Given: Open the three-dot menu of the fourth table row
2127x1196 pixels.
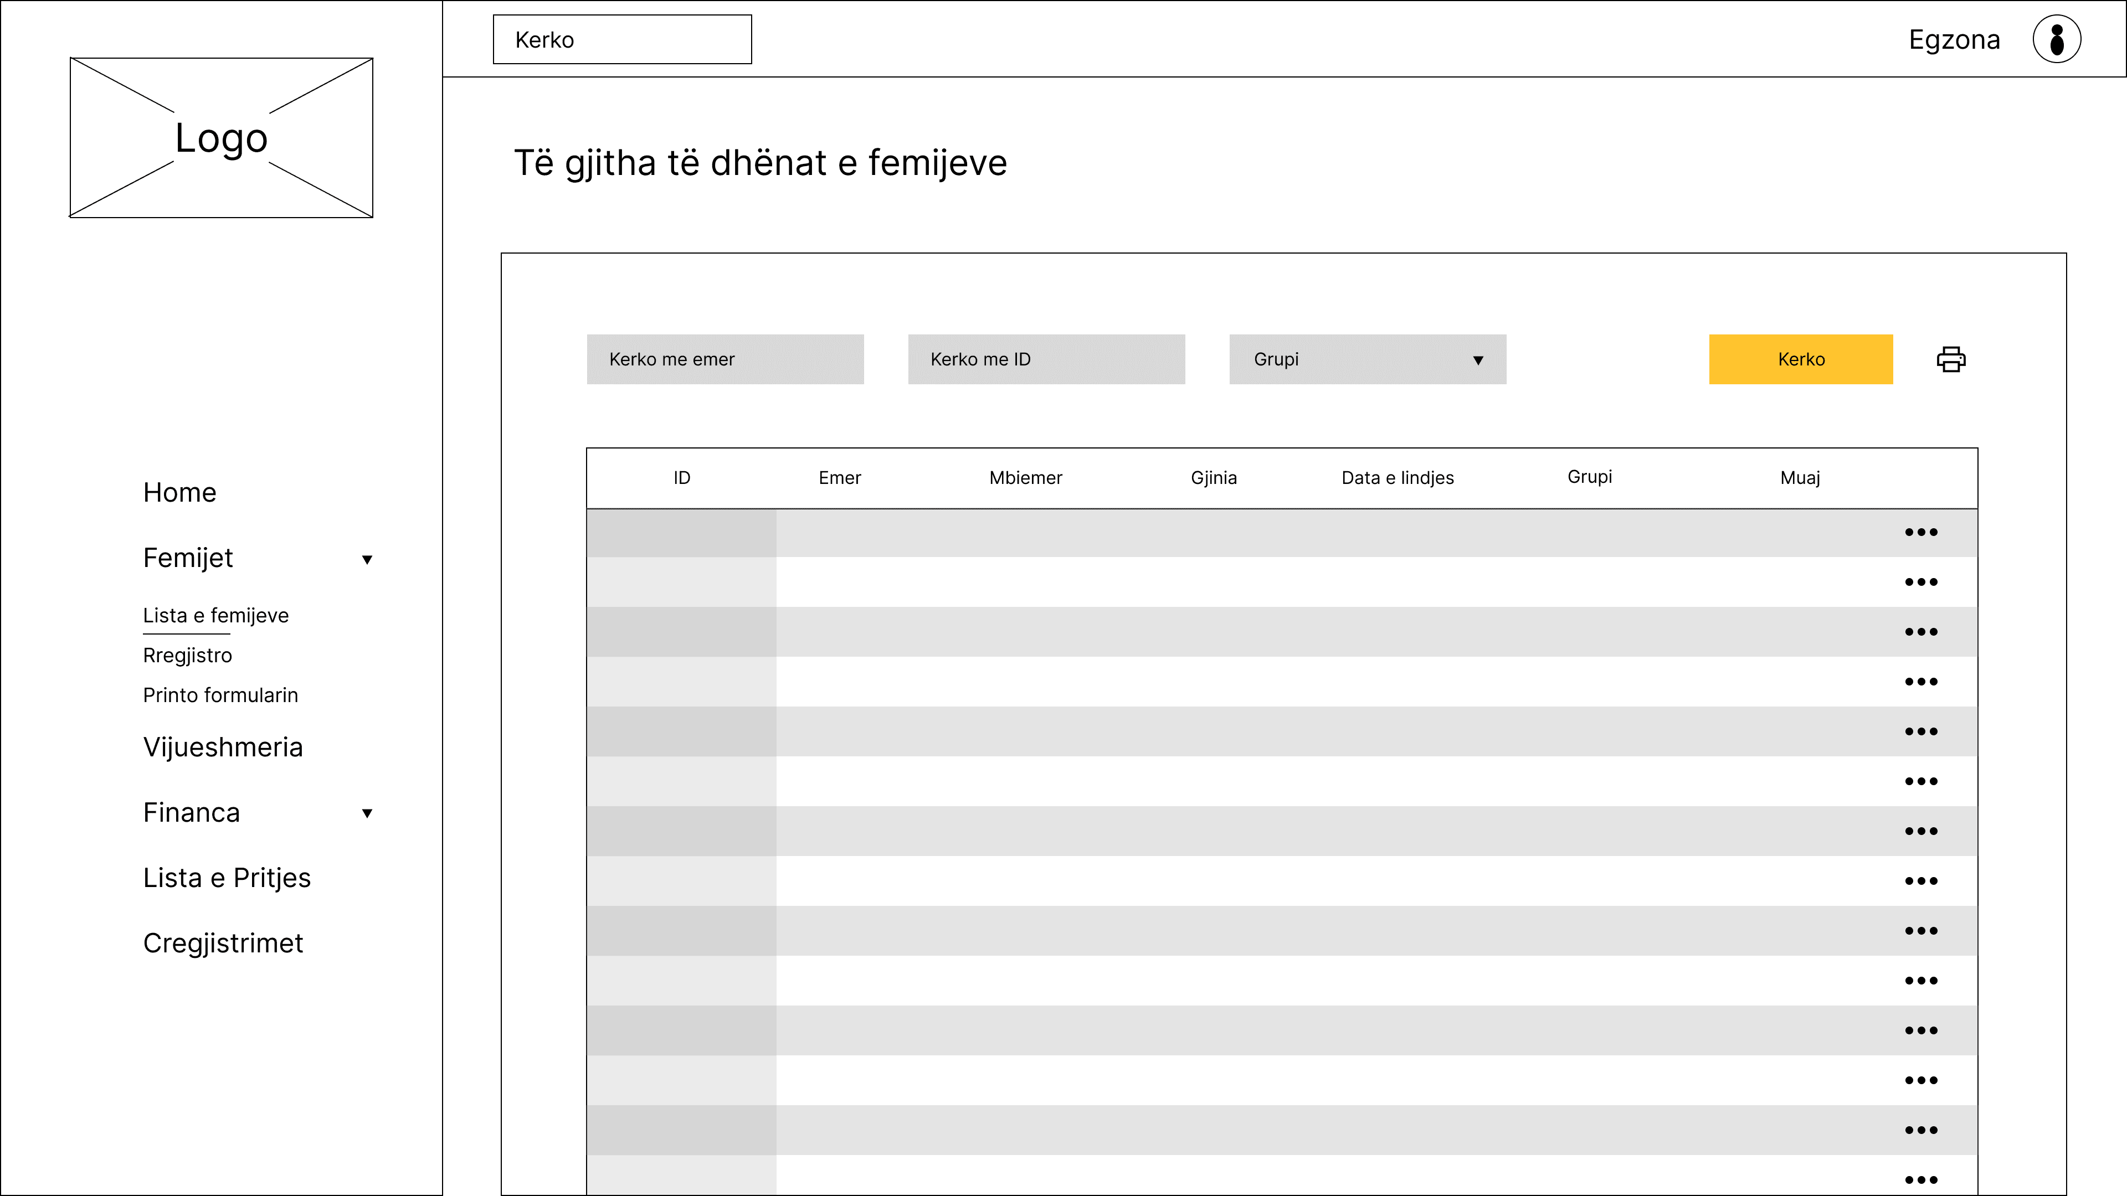Looking at the screenshot, I should point(1920,682).
